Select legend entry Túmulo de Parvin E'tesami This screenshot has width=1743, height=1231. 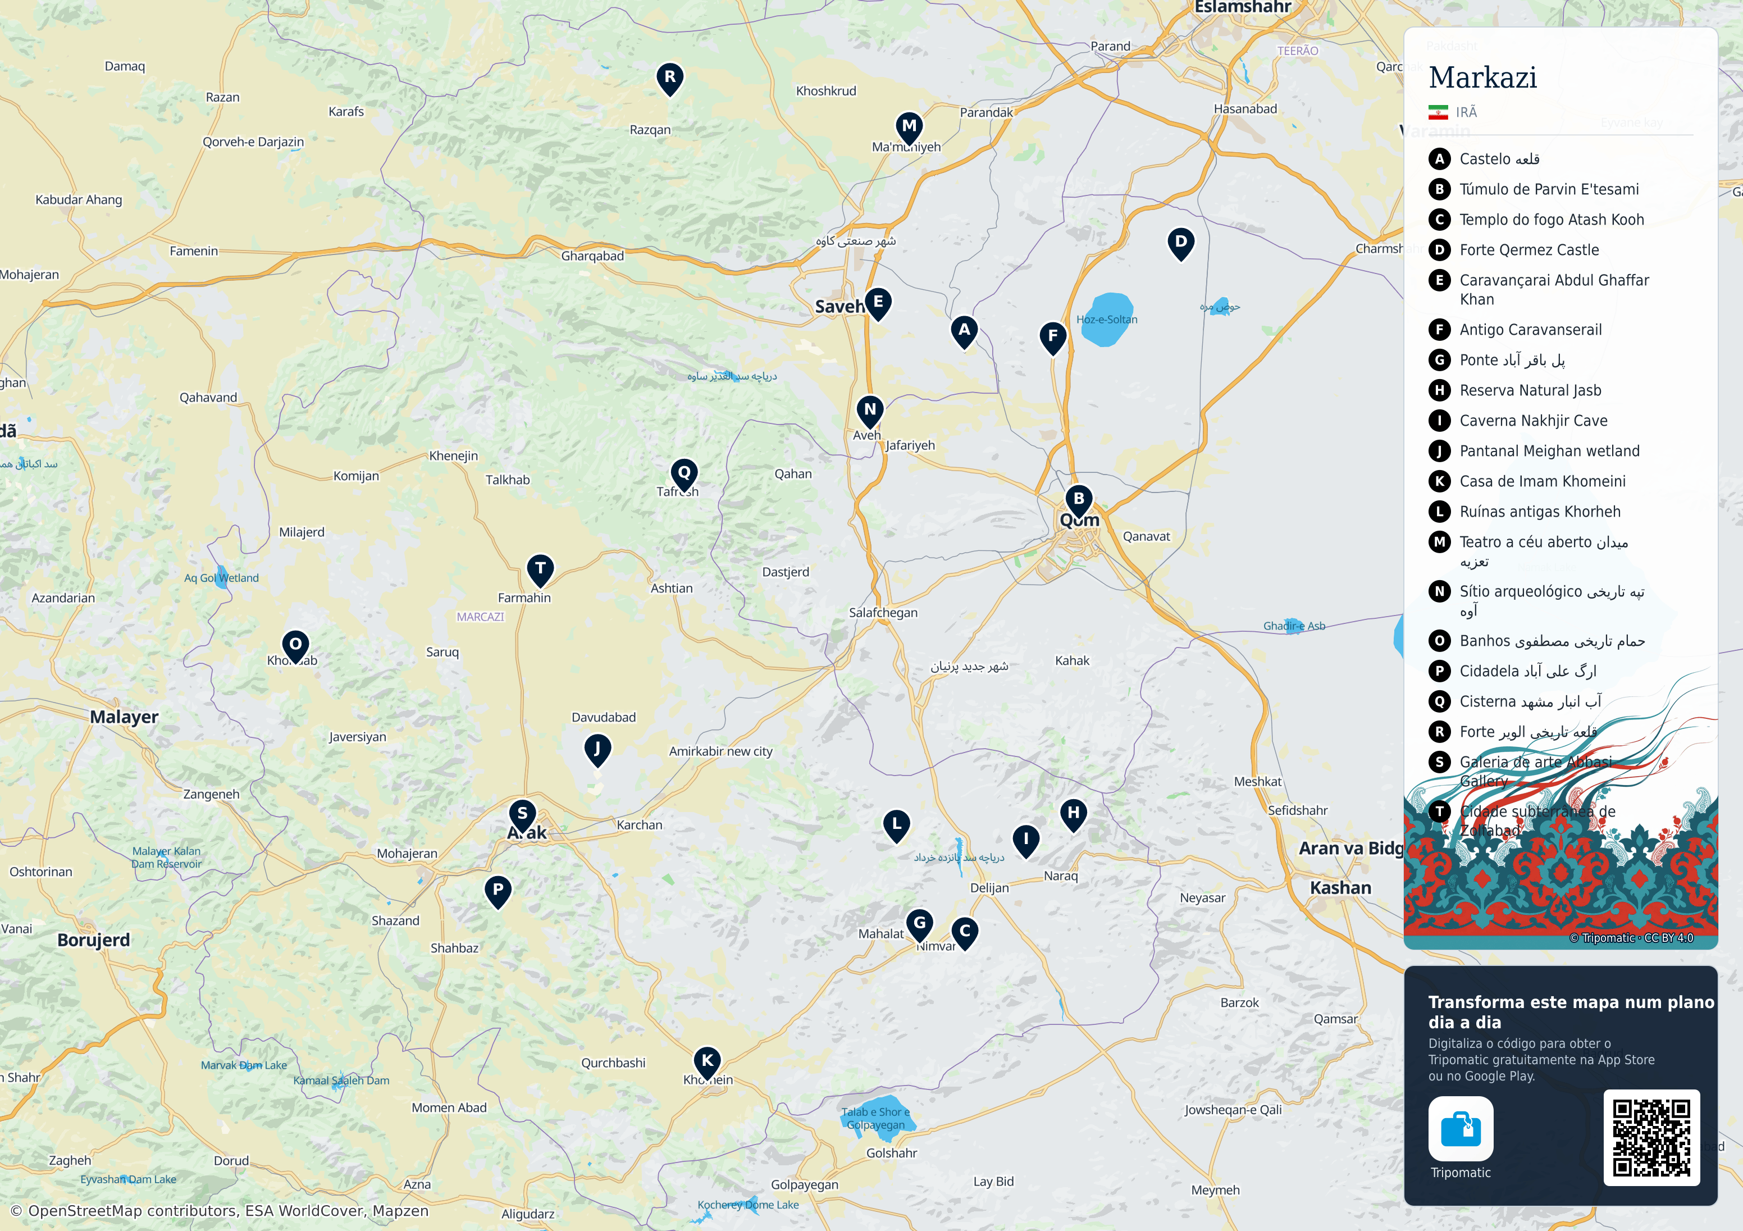[x=1534, y=189]
